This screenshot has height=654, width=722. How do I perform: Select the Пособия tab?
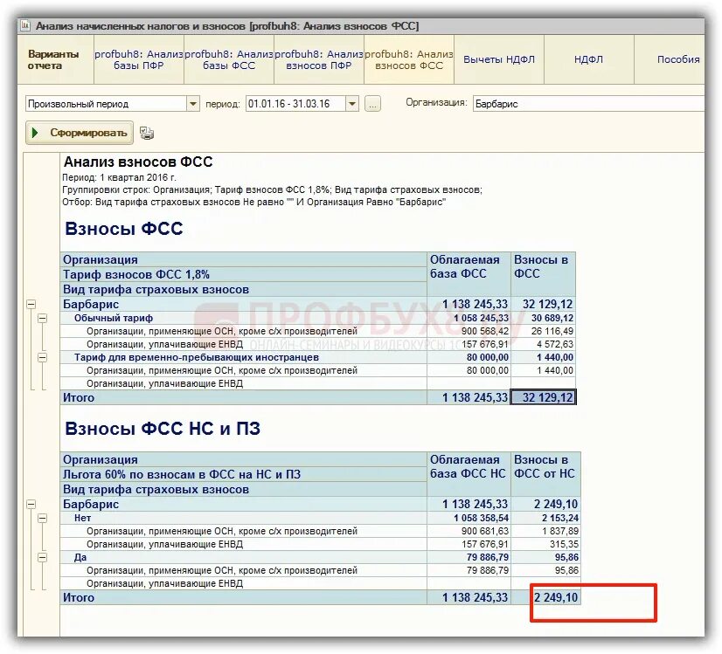pyautogui.click(x=677, y=60)
